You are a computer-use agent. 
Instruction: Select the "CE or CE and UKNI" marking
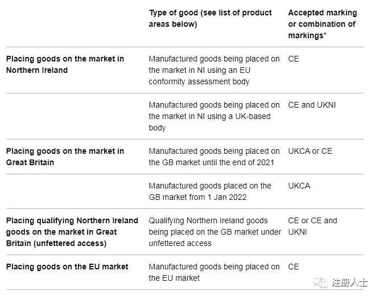(312, 226)
